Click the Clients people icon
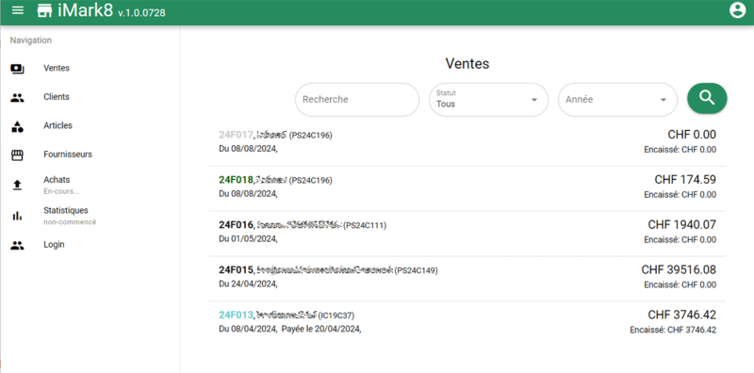Screen dimensions: 754x373 (x=17, y=98)
